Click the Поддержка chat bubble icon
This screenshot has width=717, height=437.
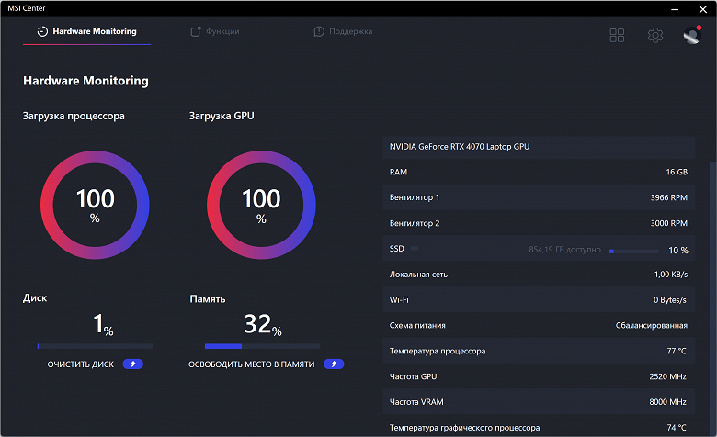(x=319, y=31)
